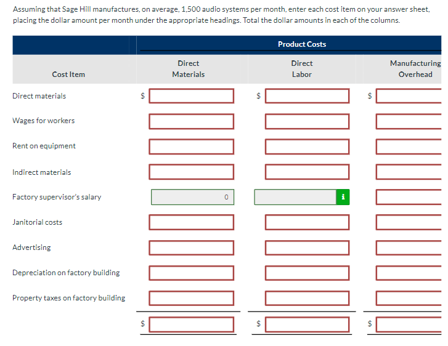Click the Direct Labor total field
Screen dimensions: 448x346
click(307, 324)
